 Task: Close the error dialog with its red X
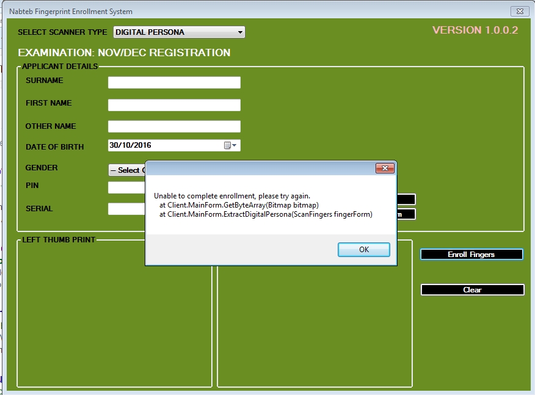click(385, 168)
